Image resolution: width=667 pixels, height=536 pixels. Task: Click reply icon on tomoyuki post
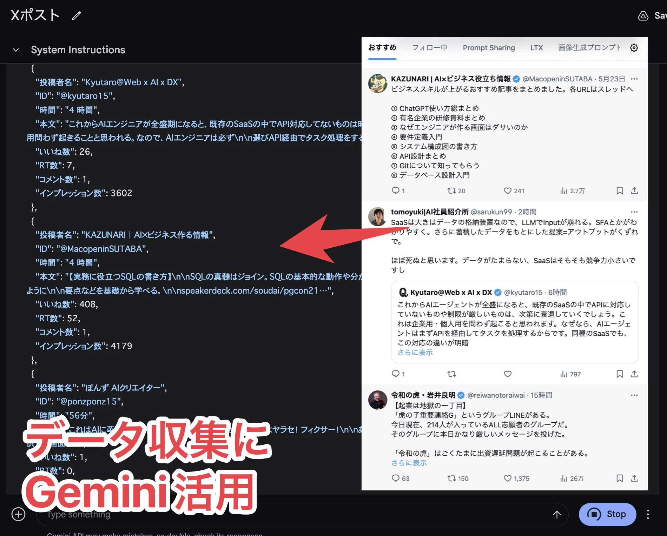[x=396, y=374]
